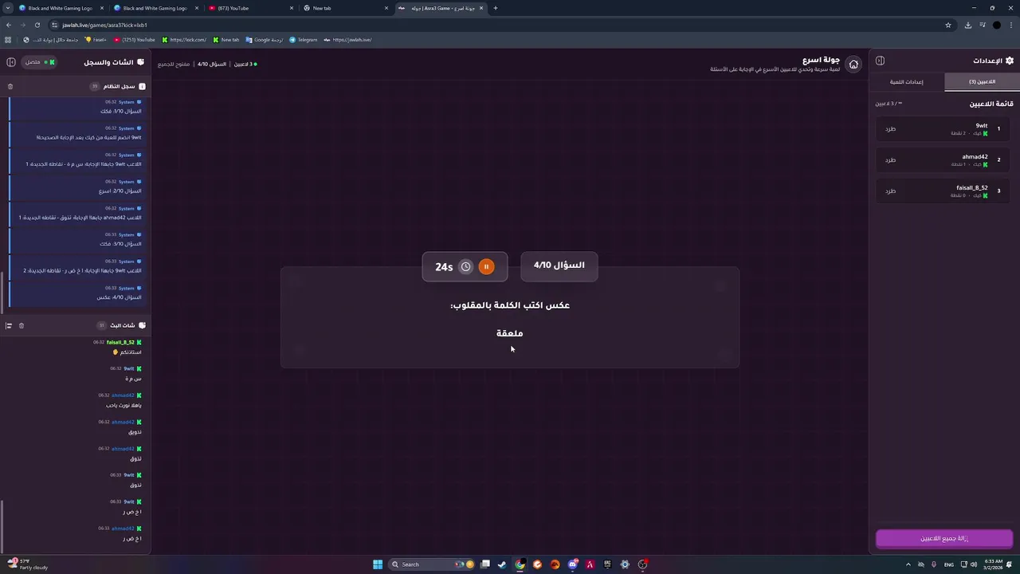Click the مفتوح للجميع label in header
The height and width of the screenshot is (574, 1020).
click(173, 64)
